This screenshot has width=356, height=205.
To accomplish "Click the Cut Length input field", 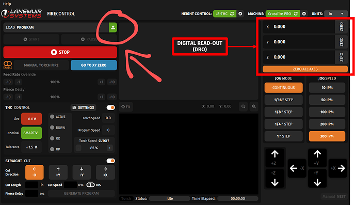I will 31,185.
